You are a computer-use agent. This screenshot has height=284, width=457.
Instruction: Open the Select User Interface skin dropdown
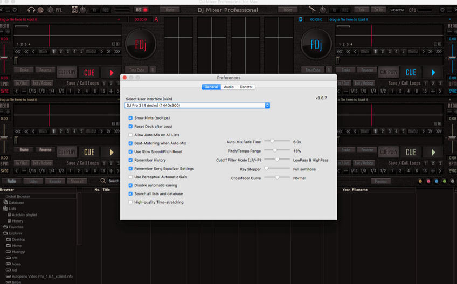point(197,106)
